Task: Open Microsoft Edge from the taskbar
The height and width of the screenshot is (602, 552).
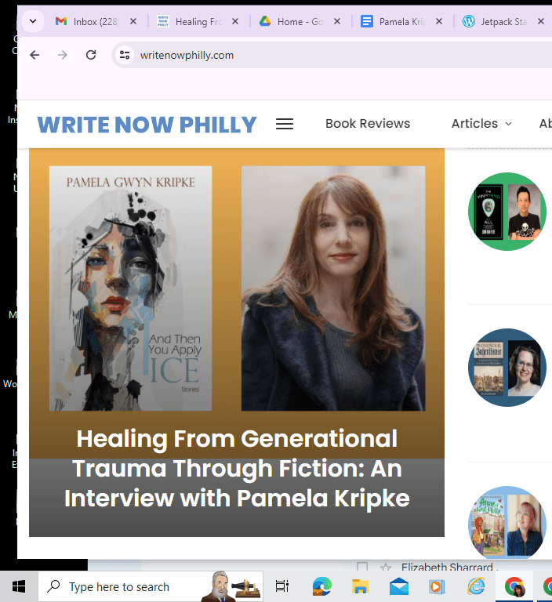Action: pyautogui.click(x=321, y=586)
